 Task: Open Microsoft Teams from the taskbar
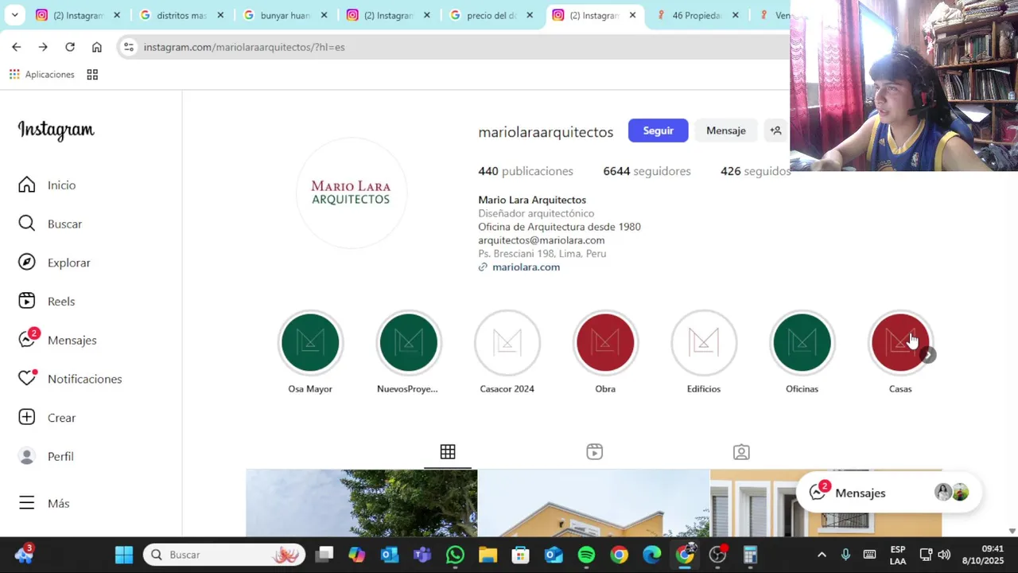422,555
